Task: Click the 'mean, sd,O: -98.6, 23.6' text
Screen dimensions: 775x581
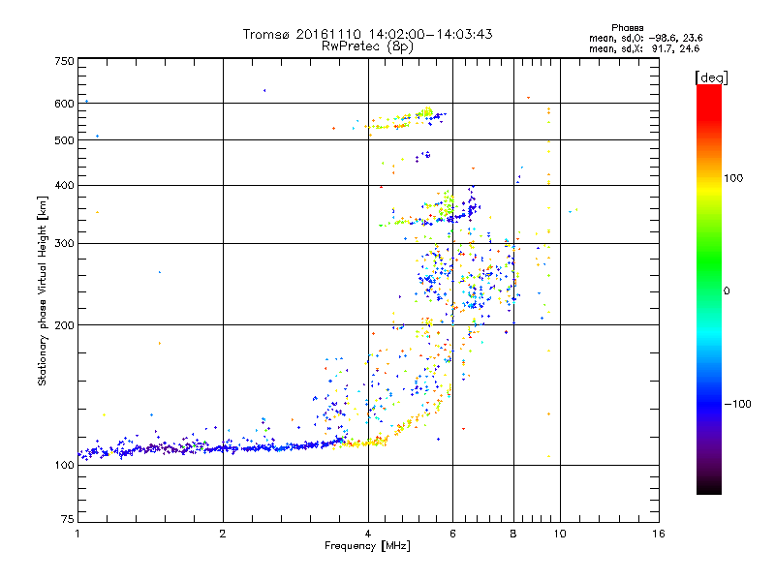Action: point(645,38)
